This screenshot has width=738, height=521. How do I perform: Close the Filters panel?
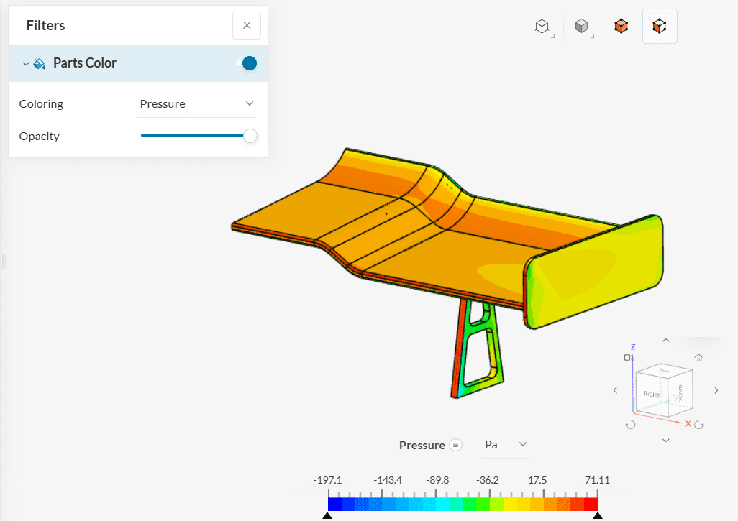pos(247,25)
